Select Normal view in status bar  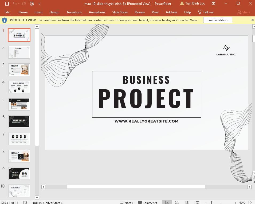point(167,202)
